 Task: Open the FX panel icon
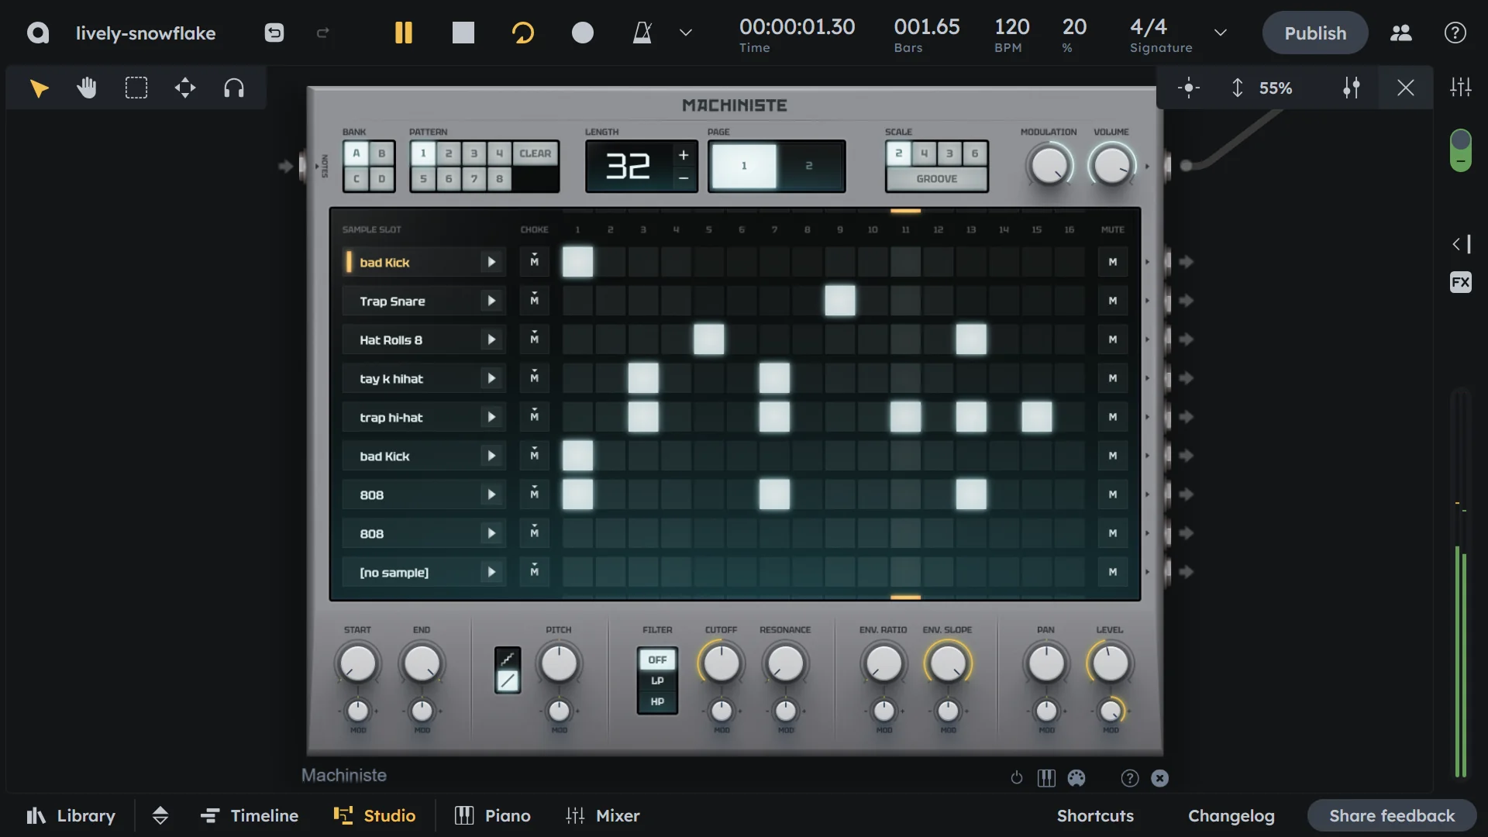tap(1460, 282)
